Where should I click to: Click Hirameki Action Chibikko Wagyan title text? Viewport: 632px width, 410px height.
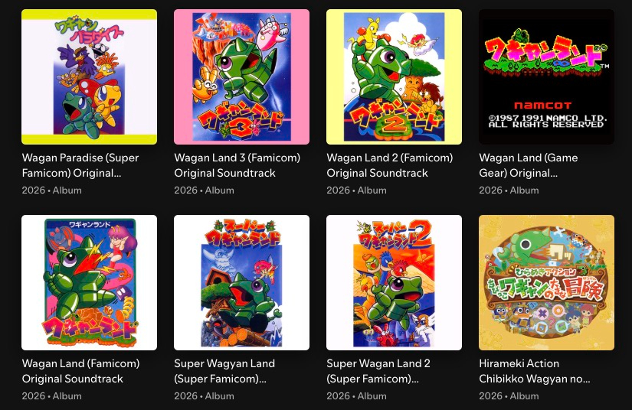click(x=534, y=371)
